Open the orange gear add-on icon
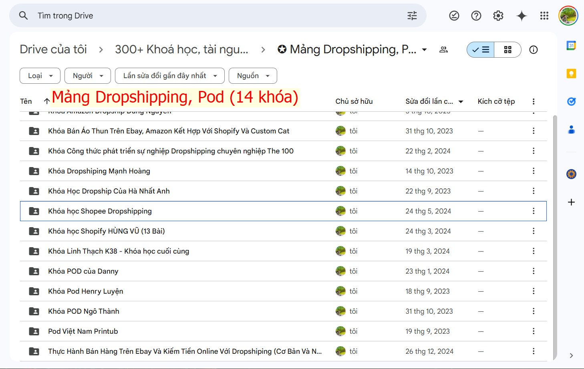Image resolution: width=584 pixels, height=369 pixels. (572, 174)
